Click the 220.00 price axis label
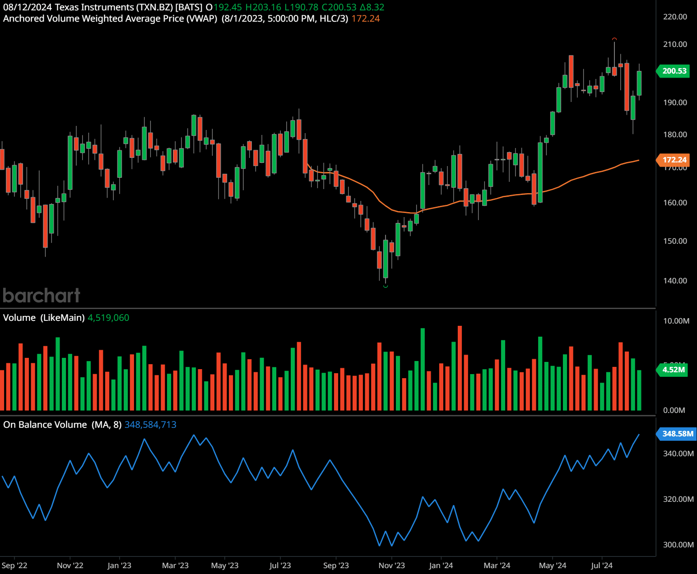Image resolution: width=697 pixels, height=574 pixels. click(x=675, y=17)
